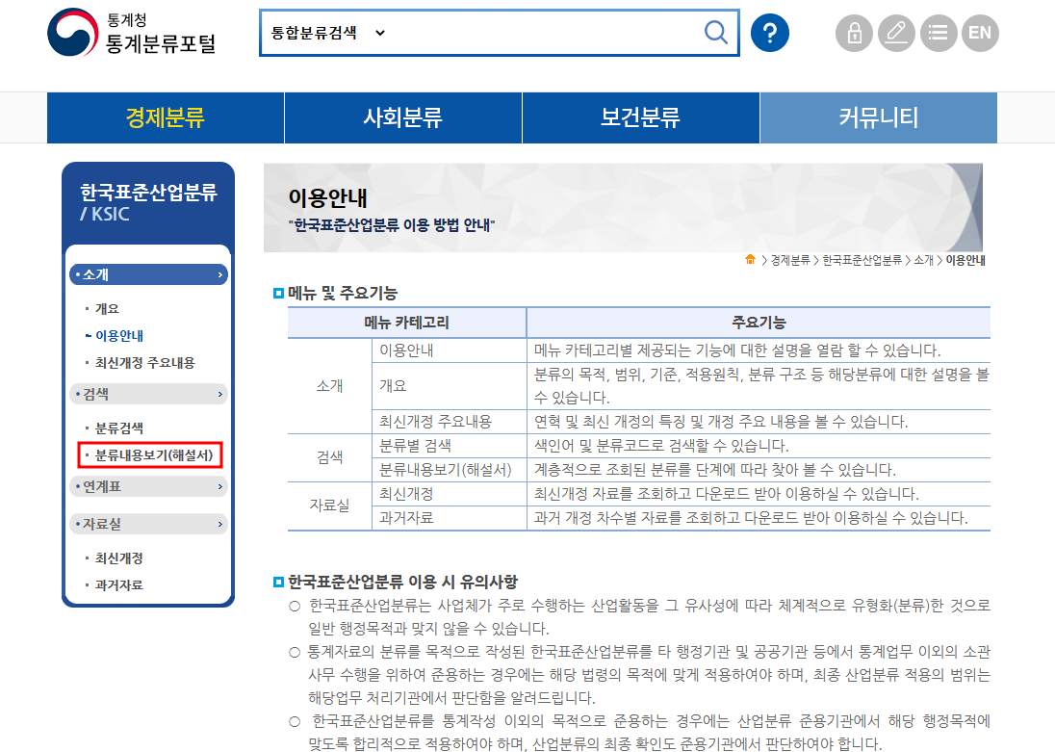Switch language via the EN icon
The height and width of the screenshot is (752, 1055).
click(980, 33)
